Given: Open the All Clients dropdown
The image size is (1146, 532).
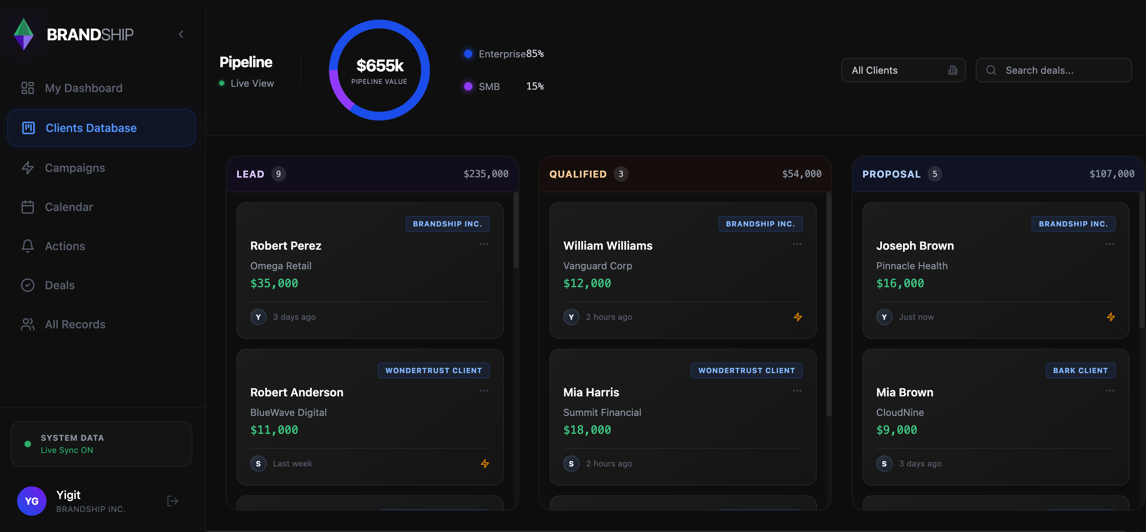Looking at the screenshot, I should tap(903, 70).
